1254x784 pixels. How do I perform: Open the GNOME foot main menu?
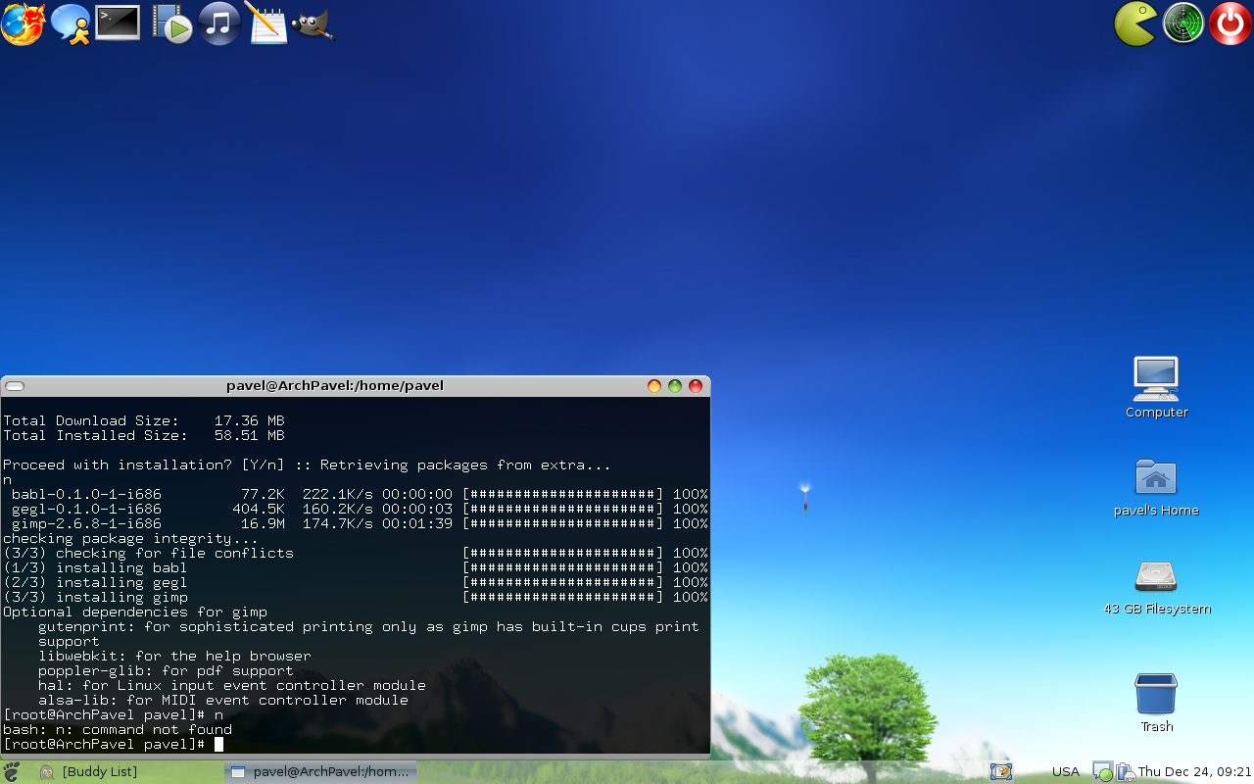(x=11, y=772)
